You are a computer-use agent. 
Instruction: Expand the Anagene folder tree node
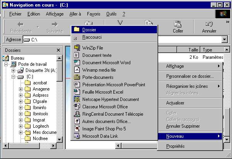pos(20,89)
